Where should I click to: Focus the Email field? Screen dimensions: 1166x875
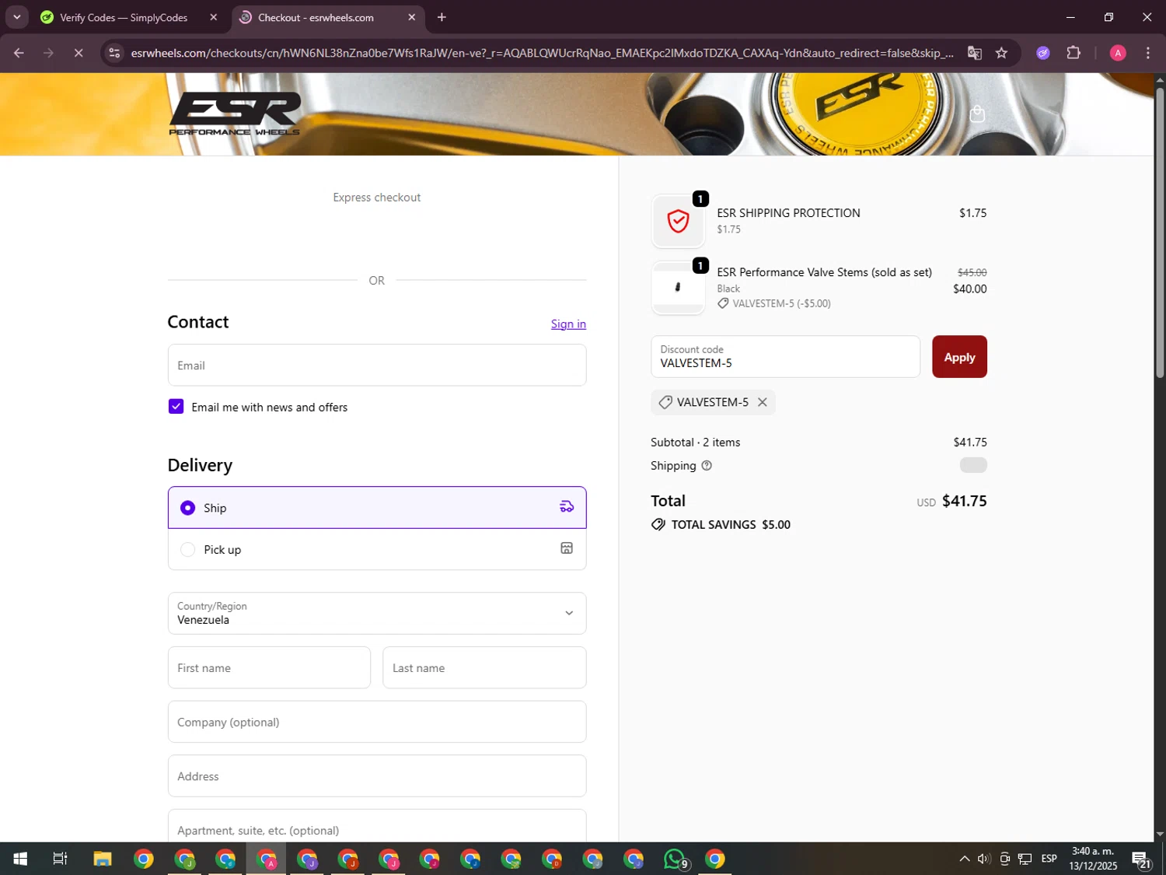[377, 365]
